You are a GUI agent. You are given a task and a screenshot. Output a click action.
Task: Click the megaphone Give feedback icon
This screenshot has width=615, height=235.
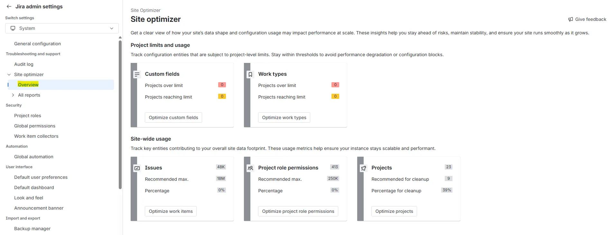pyautogui.click(x=571, y=19)
